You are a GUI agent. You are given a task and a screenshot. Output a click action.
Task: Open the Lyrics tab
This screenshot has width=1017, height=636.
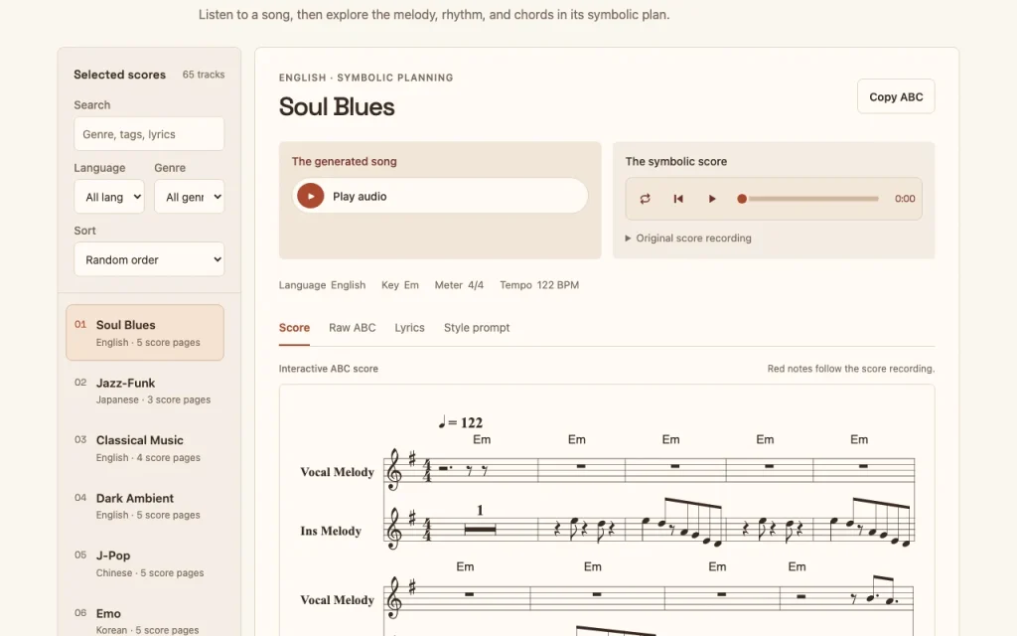tap(409, 328)
